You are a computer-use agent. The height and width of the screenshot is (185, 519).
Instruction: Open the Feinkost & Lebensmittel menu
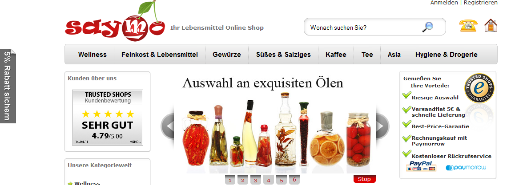point(160,55)
